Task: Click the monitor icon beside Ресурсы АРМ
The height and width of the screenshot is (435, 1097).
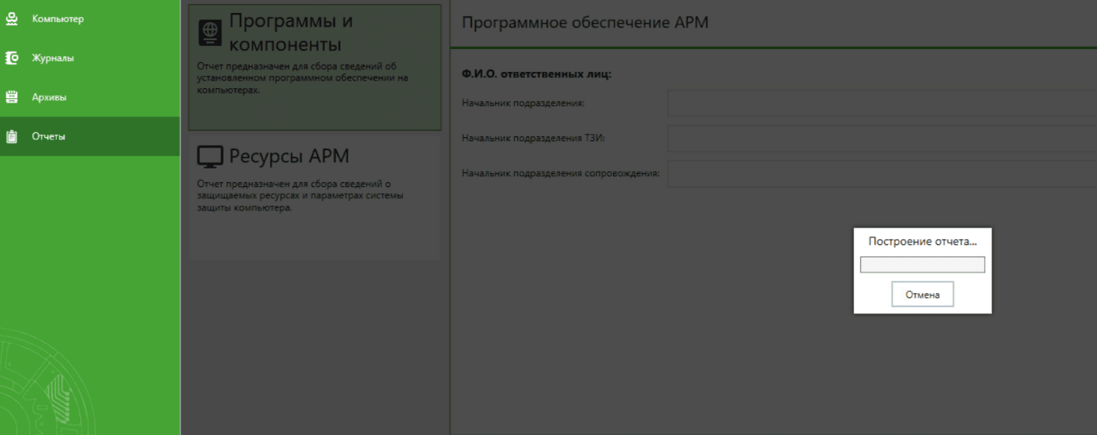Action: tap(210, 157)
